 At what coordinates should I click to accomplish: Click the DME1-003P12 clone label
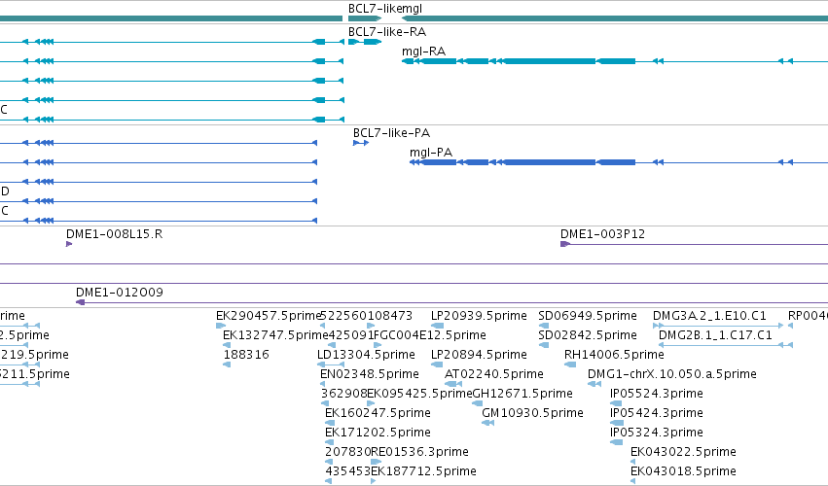point(602,233)
